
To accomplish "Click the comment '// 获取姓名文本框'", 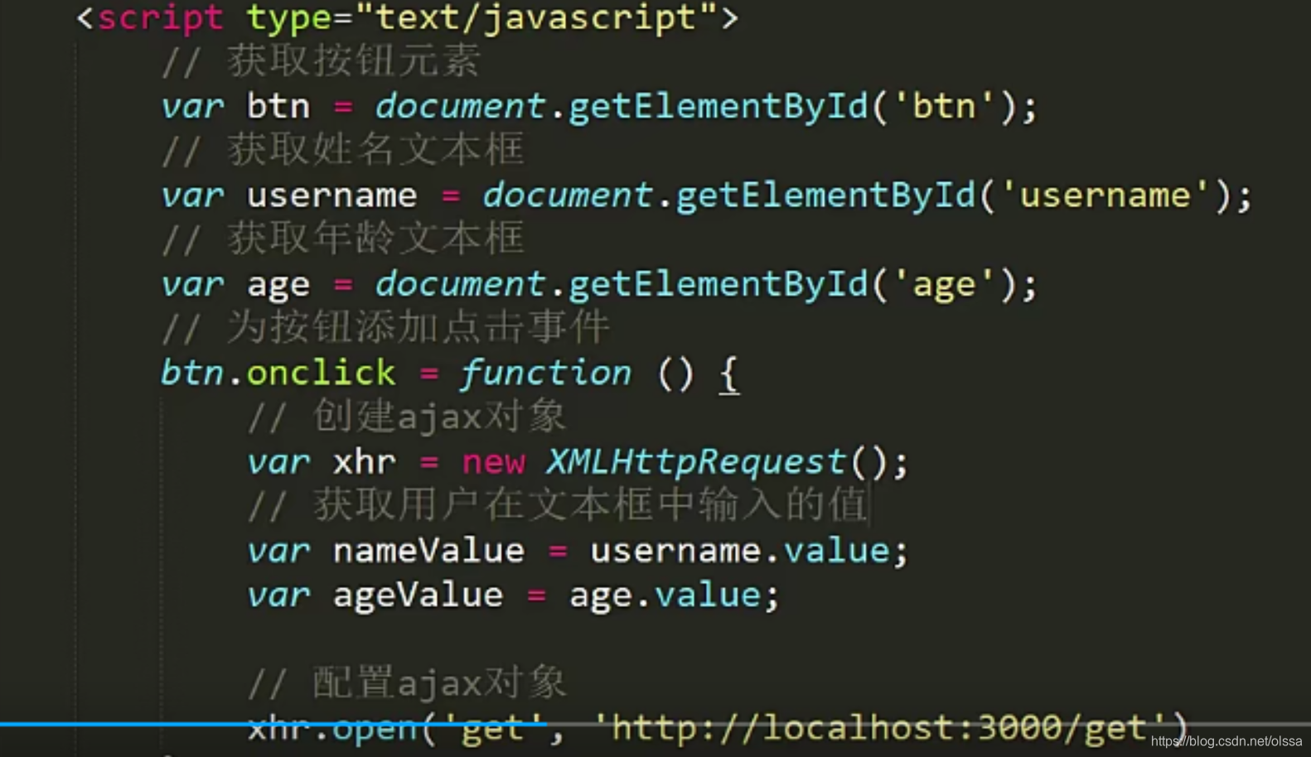I will pyautogui.click(x=343, y=150).
